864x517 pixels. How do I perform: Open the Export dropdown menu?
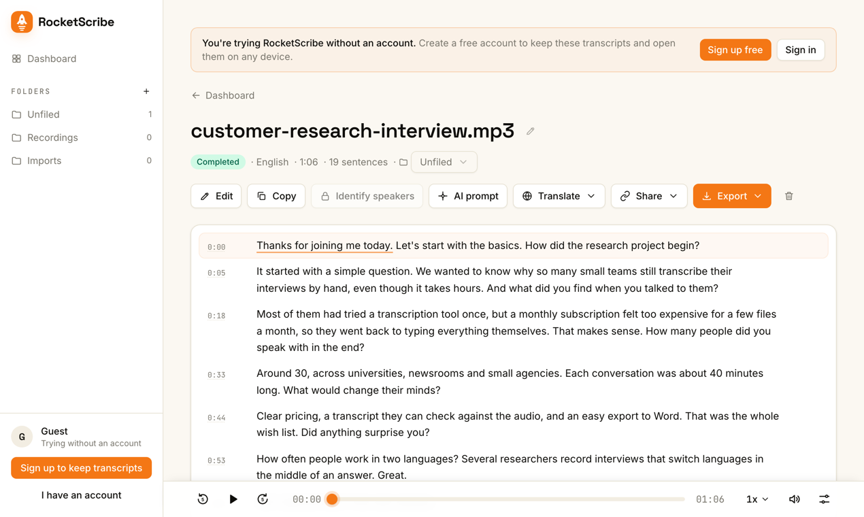click(732, 196)
